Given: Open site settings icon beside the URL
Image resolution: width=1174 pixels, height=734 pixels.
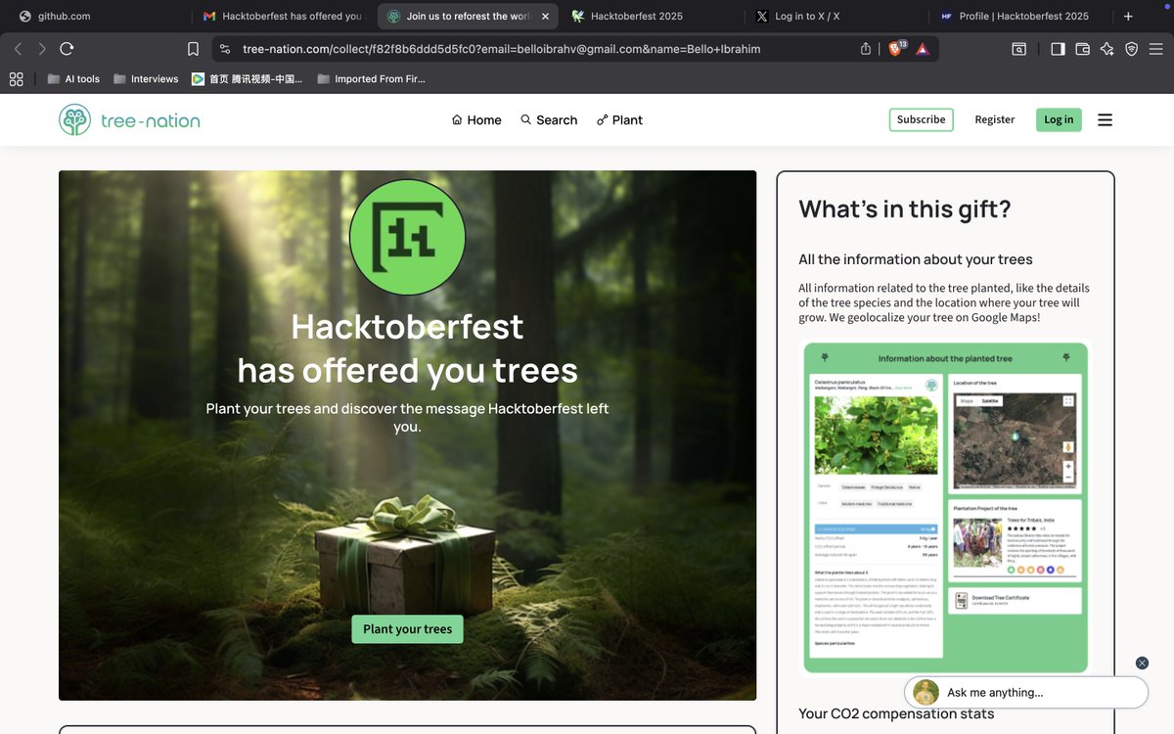Looking at the screenshot, I should coord(224,49).
